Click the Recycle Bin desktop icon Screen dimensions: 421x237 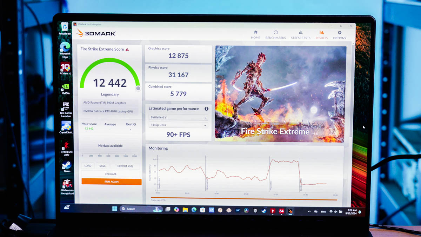point(65,29)
